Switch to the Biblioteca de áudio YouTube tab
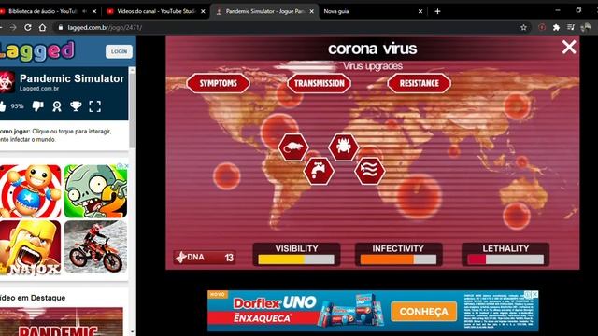The height and width of the screenshot is (336, 598). point(42,11)
